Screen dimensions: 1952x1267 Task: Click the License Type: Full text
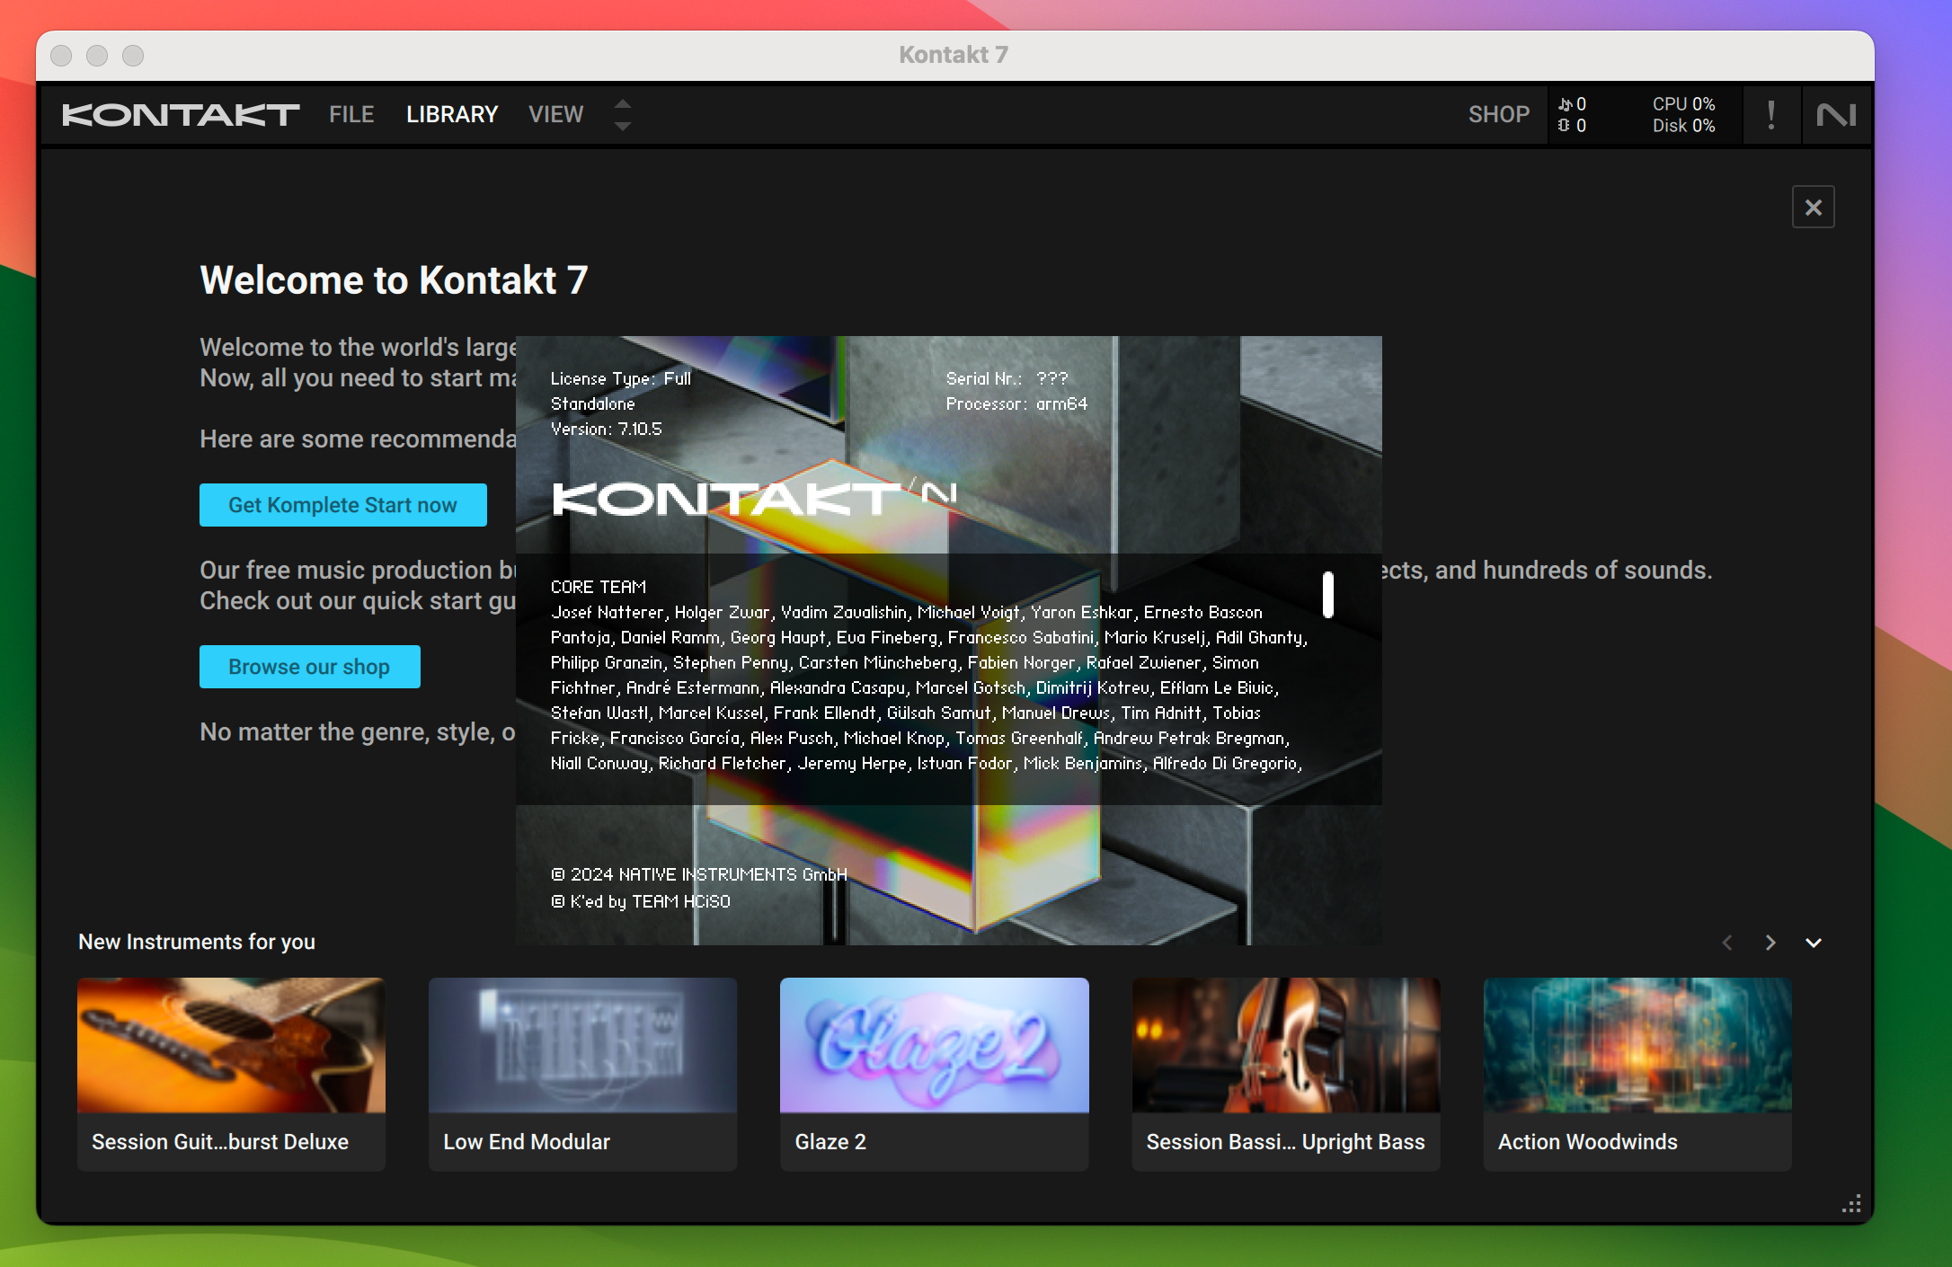621,378
